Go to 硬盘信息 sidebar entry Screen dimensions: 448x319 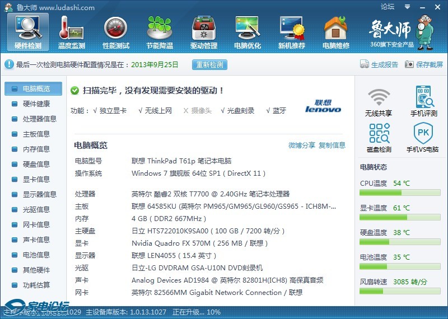point(36,164)
